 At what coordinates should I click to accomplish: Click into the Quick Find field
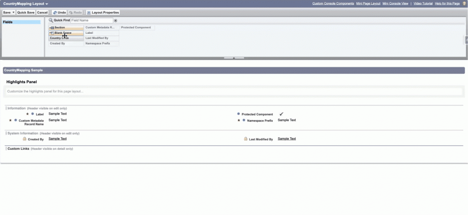[91, 21]
